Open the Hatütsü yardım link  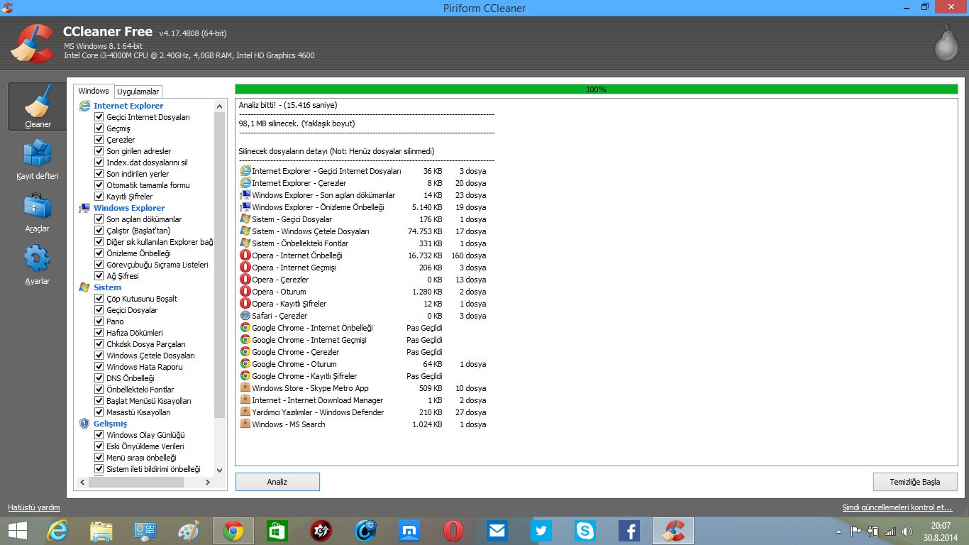tap(34, 507)
